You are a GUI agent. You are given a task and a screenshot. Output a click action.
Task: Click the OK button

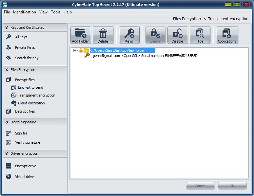click(232, 186)
